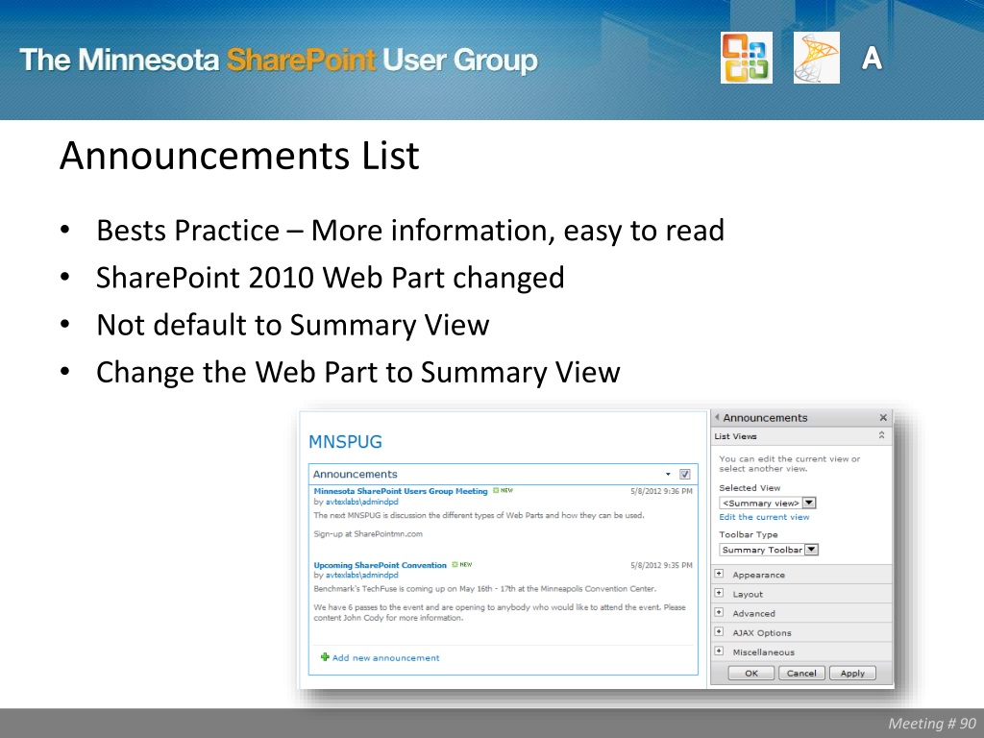The height and width of the screenshot is (738, 984).
Task: Toggle the Announcements web part checkbox
Action: [x=684, y=475]
